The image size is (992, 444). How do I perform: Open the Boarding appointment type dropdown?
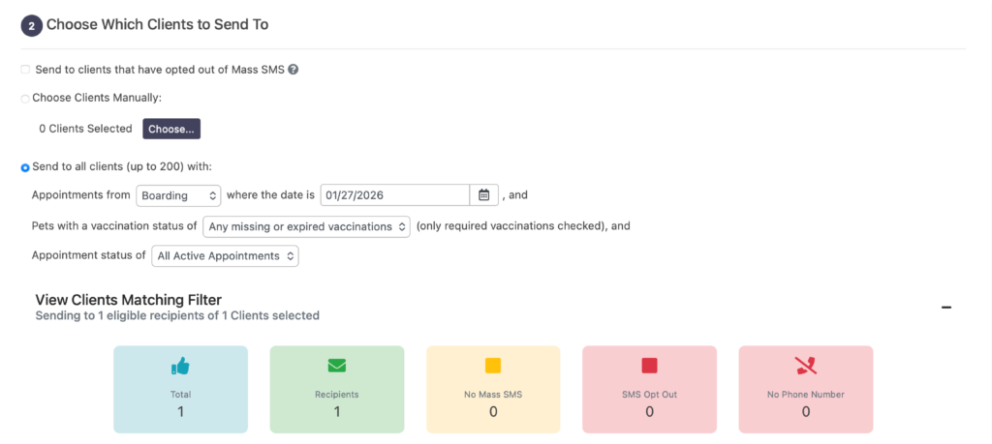click(178, 195)
